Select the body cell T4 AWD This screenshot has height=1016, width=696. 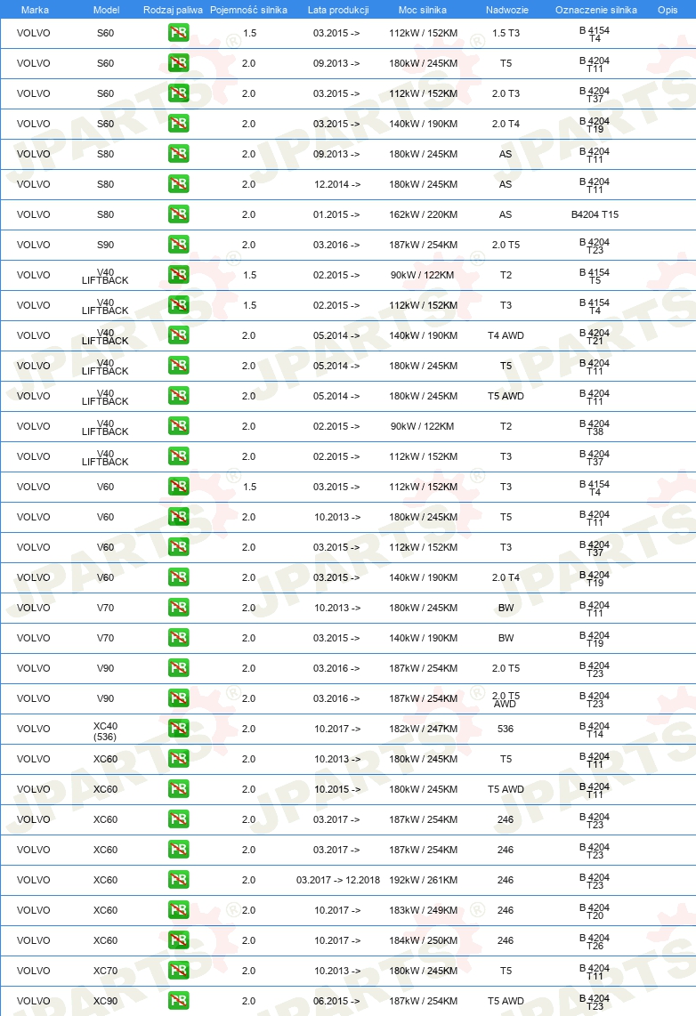click(x=506, y=335)
